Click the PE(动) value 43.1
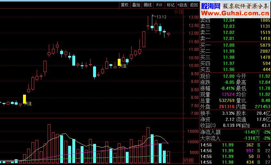Viewport: 271px width, 165px height. pos(266,125)
